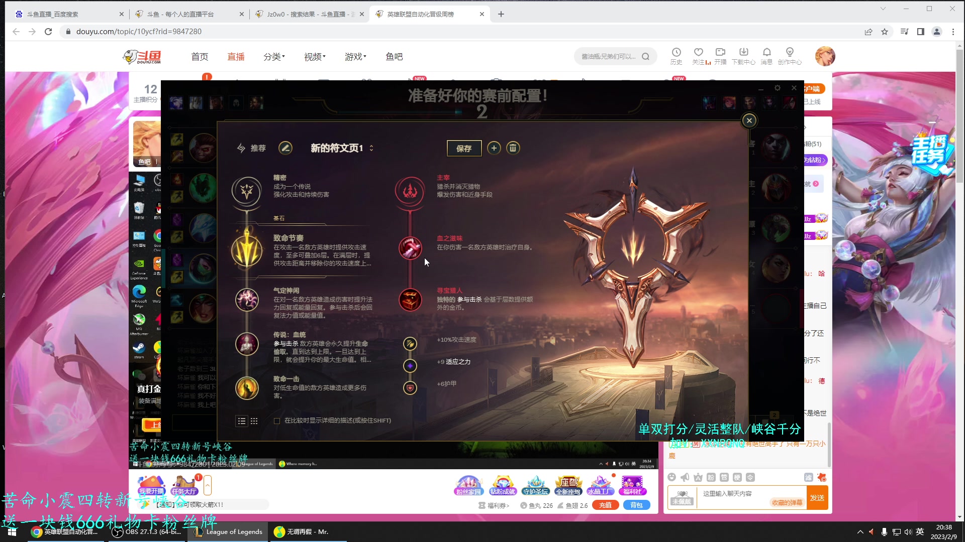The width and height of the screenshot is (965, 542).
Task: Open Douyu 消息 notification bell icon
Action: 766,56
